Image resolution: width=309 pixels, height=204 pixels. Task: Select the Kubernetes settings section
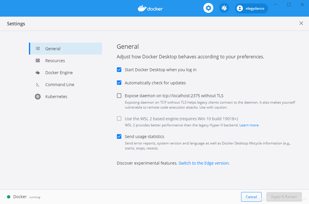pos(56,96)
